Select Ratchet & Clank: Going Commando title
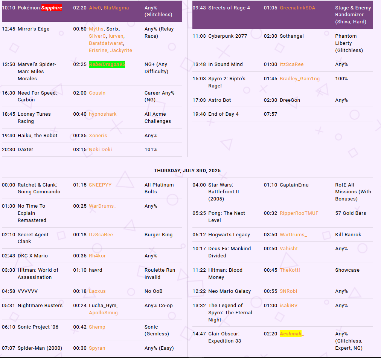 39,188
